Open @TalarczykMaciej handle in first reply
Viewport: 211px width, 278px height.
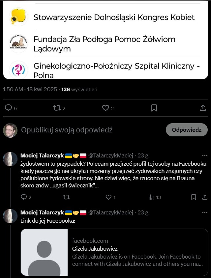pyautogui.click(x=110, y=155)
